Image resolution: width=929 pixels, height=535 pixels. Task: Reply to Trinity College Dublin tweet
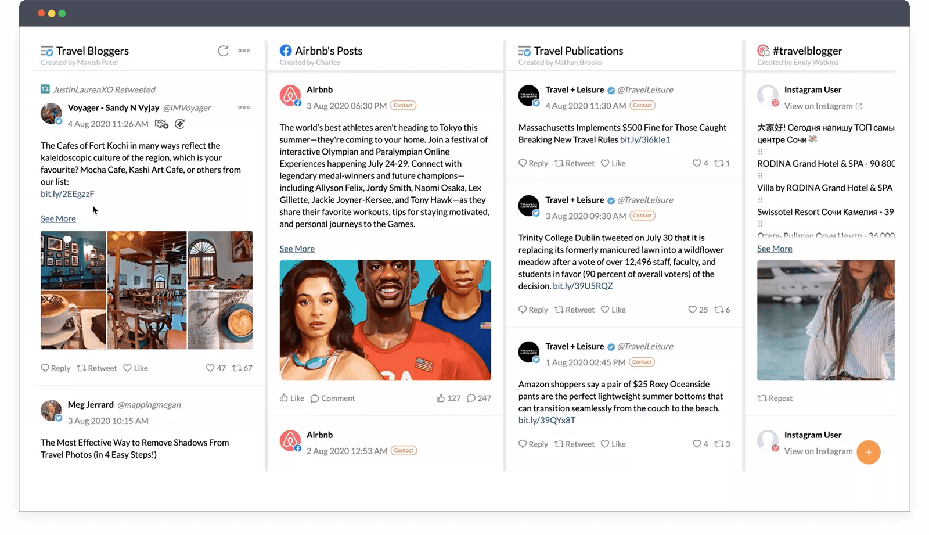(x=533, y=310)
